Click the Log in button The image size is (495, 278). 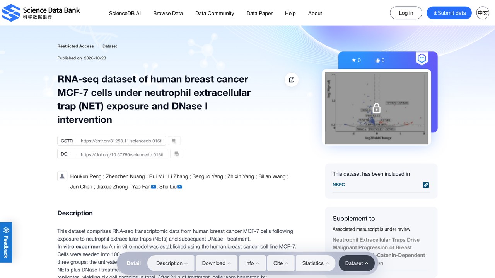coord(406,13)
